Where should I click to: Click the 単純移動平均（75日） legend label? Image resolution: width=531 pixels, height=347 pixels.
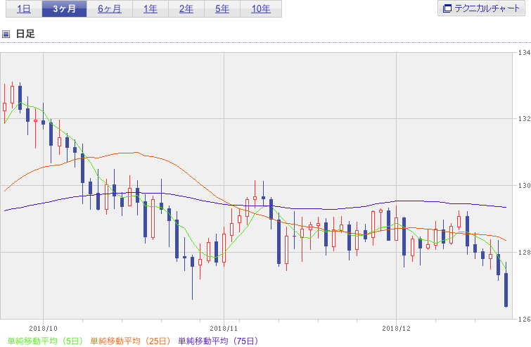[218, 341]
